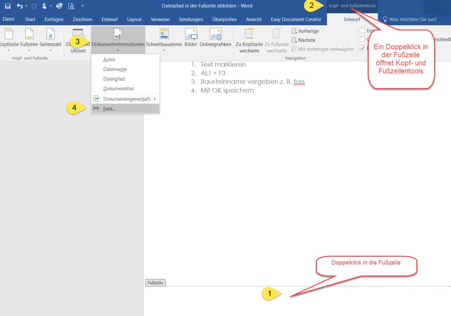This screenshot has height=316, width=451.
Task: Switch to the Einfügen ribbon tab
Action: [54, 19]
